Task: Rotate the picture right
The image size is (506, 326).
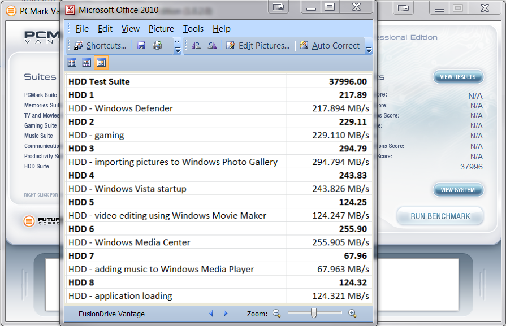Action: [x=212, y=46]
